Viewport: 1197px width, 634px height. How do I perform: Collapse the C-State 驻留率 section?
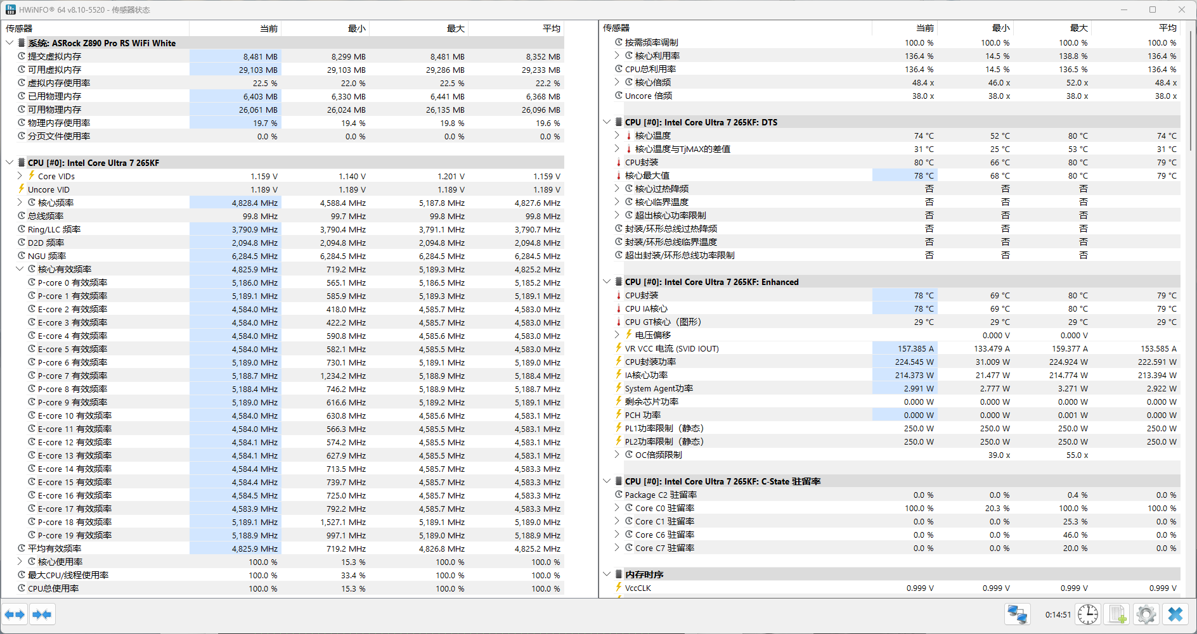coord(607,481)
